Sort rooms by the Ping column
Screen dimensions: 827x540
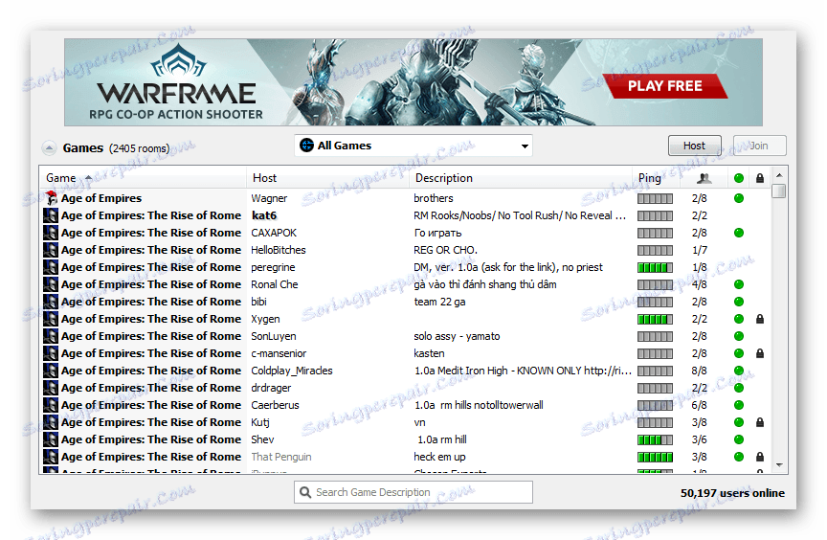655,178
